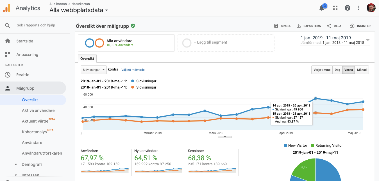Open the three-dot more options menu

359,8
